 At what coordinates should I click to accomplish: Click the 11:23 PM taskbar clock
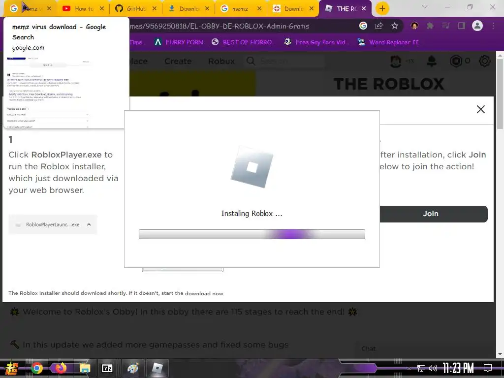(458, 368)
